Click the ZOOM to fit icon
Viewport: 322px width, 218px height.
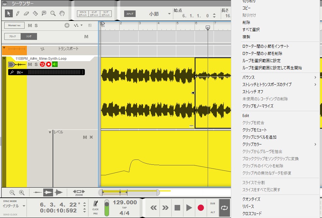pos(79,193)
